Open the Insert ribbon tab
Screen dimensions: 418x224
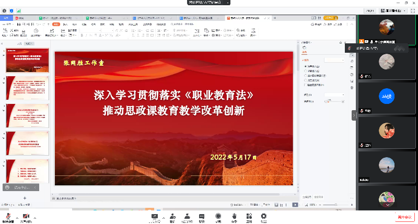pyautogui.click(x=65, y=25)
